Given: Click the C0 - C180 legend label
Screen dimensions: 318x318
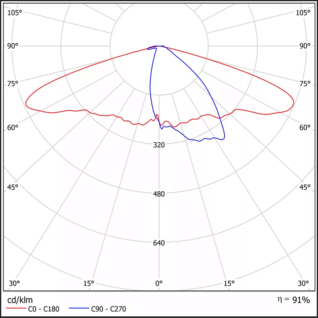Looking at the screenshot, I should click(44, 309).
